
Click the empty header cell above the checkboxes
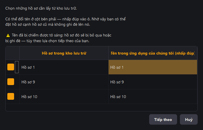13,53
